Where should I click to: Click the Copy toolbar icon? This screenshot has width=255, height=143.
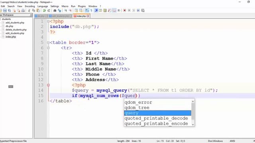coord(33,11)
